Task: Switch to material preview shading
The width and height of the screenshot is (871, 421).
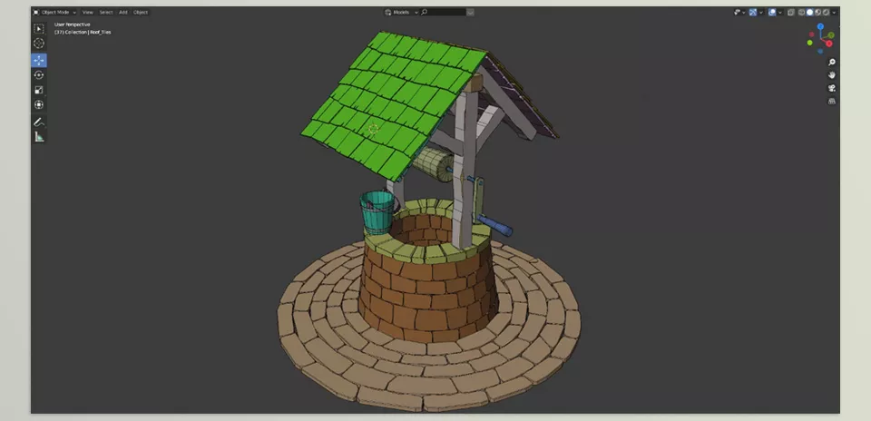Action: pos(817,12)
